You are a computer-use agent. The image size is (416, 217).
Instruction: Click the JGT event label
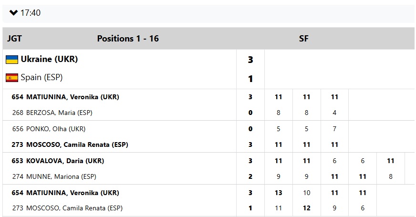(x=14, y=39)
